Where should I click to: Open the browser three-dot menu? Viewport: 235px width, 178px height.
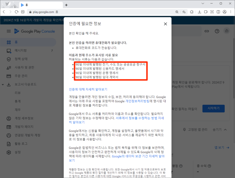click(x=231, y=12)
